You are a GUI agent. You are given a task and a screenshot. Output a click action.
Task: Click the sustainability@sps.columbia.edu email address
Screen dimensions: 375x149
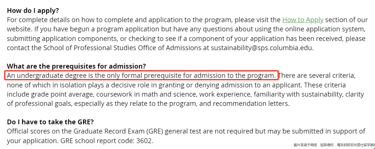(262, 48)
